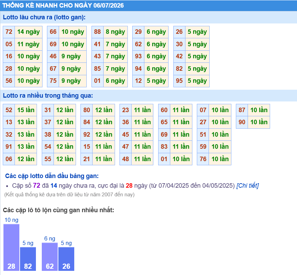Click the Lotto ra nhiều trong tháng qua heading

48,95
